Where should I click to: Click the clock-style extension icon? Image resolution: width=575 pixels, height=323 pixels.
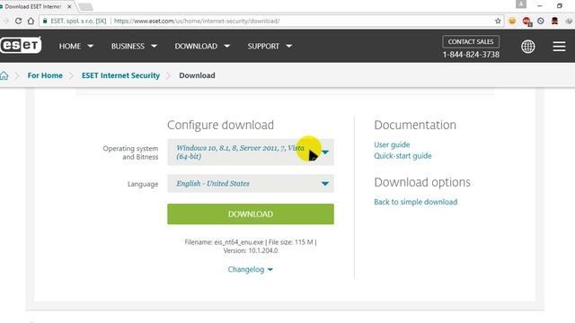pyautogui.click(x=541, y=21)
